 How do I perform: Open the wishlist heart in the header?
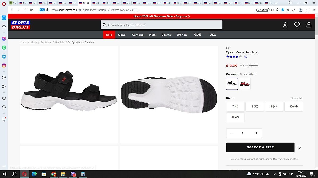[x=297, y=25]
